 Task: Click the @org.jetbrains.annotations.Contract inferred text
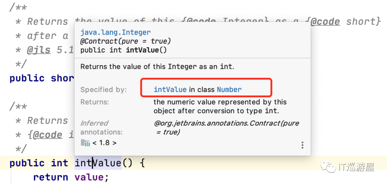226,124
